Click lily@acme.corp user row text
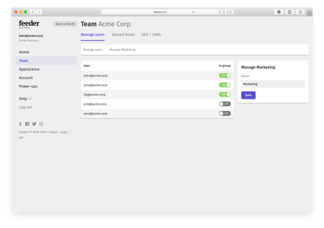Viewport: 324px width, 228px height. coord(94,95)
